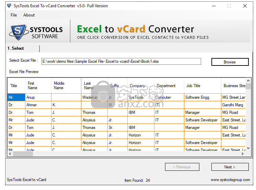256x190 pixels.
Task: Click the Middle Name column header
Action: point(66,86)
